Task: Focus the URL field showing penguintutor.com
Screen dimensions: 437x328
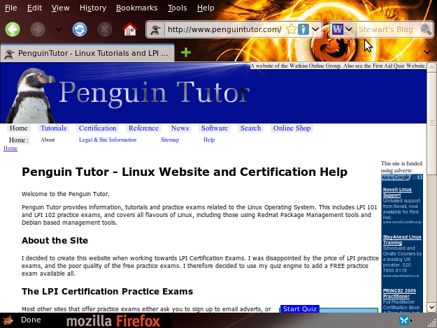Action: (x=224, y=29)
